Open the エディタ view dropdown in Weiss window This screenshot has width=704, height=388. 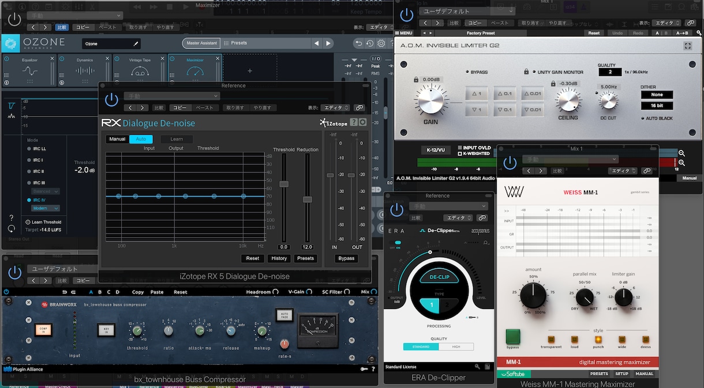pos(623,171)
